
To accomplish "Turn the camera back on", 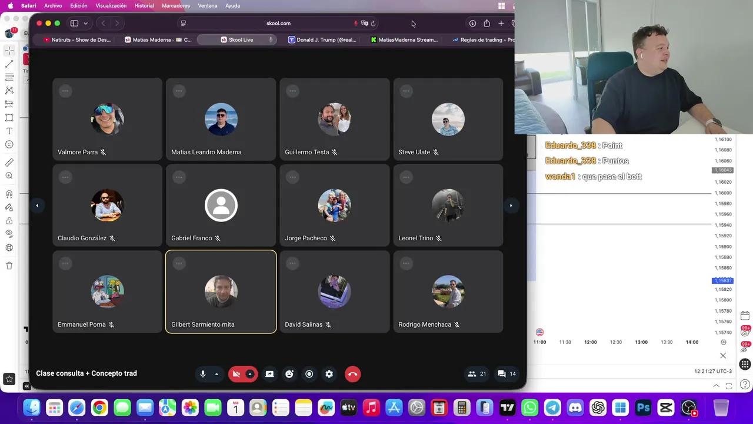I will tap(237, 374).
